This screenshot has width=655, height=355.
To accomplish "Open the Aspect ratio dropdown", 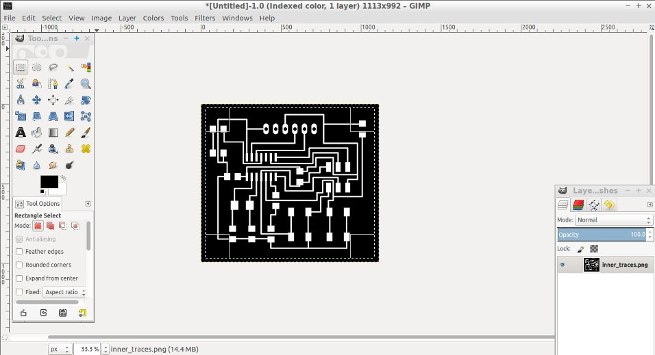I will [x=64, y=292].
